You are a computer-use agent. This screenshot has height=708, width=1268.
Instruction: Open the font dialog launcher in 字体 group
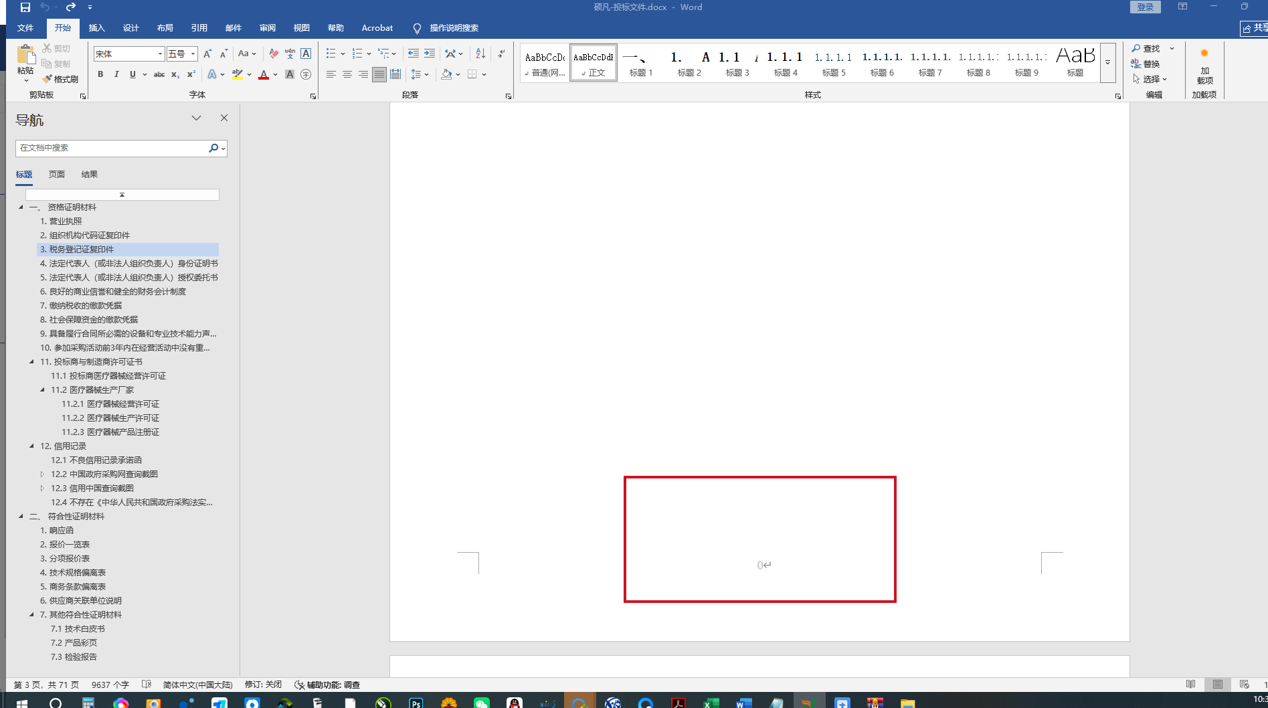(x=313, y=96)
